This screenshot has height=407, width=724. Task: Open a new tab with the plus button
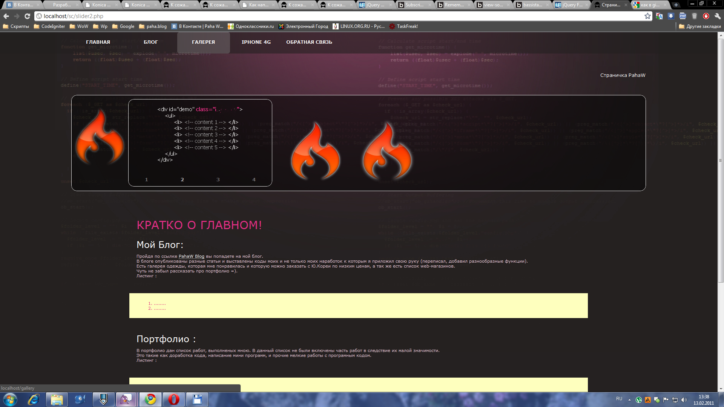click(x=676, y=5)
